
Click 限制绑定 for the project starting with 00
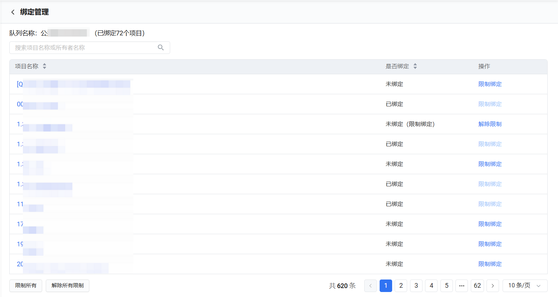pyautogui.click(x=490, y=104)
